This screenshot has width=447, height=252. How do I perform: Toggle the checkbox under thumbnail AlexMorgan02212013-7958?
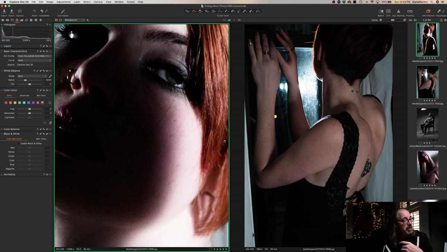421,100
